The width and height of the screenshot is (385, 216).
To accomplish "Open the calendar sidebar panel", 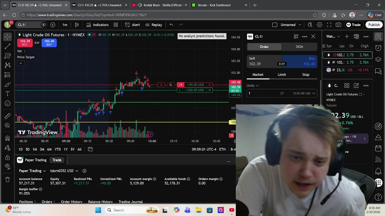I will click(x=378, y=148).
